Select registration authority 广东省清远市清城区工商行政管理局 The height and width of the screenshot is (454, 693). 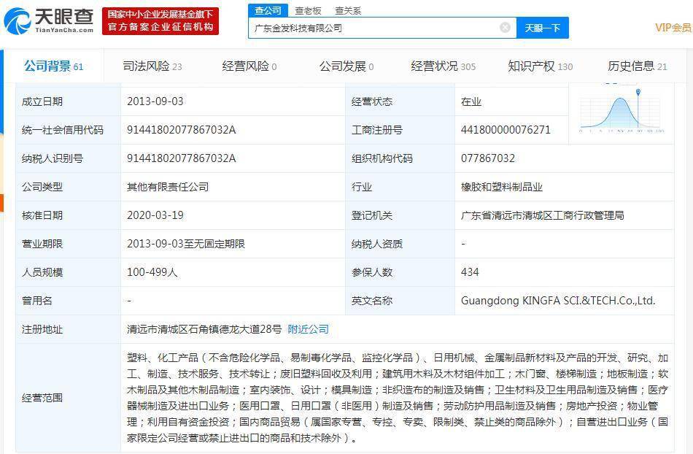pos(542,215)
